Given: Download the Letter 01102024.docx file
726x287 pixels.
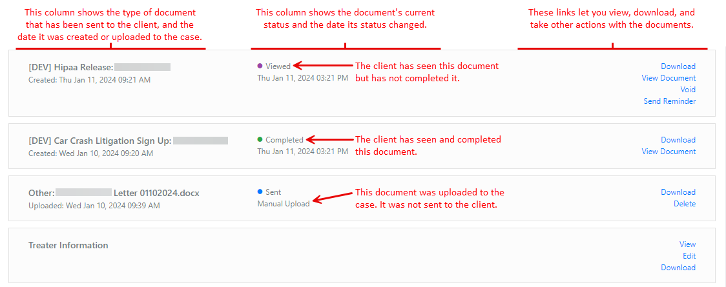Looking at the screenshot, I should click(x=678, y=192).
